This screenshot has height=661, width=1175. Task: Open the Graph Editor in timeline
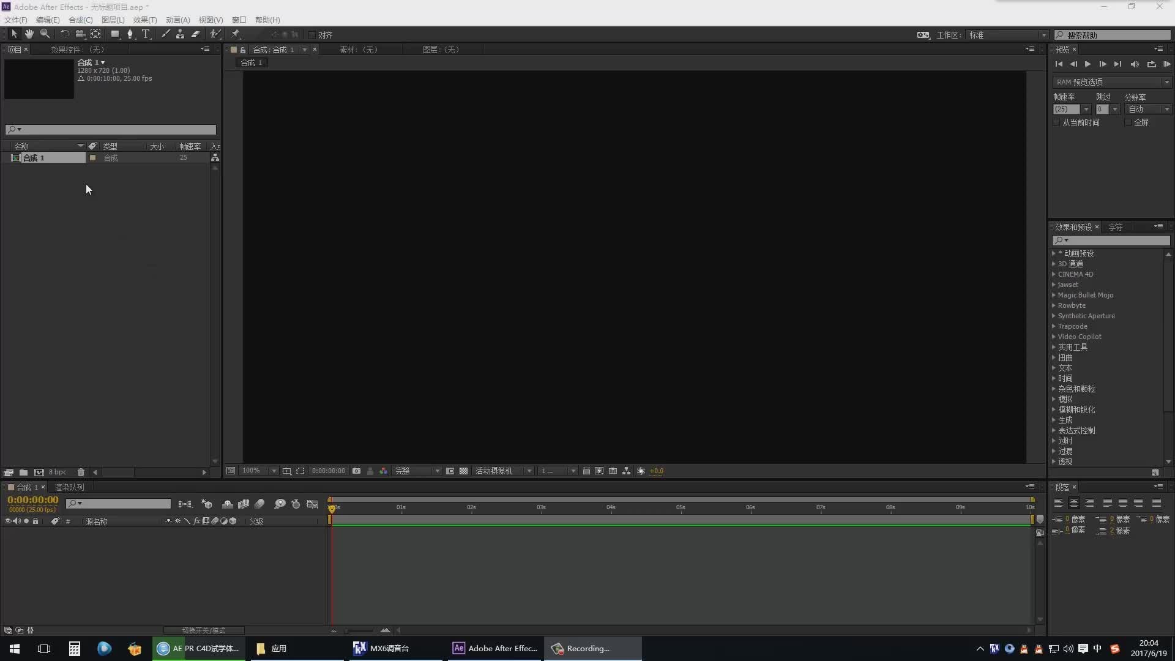tap(313, 504)
